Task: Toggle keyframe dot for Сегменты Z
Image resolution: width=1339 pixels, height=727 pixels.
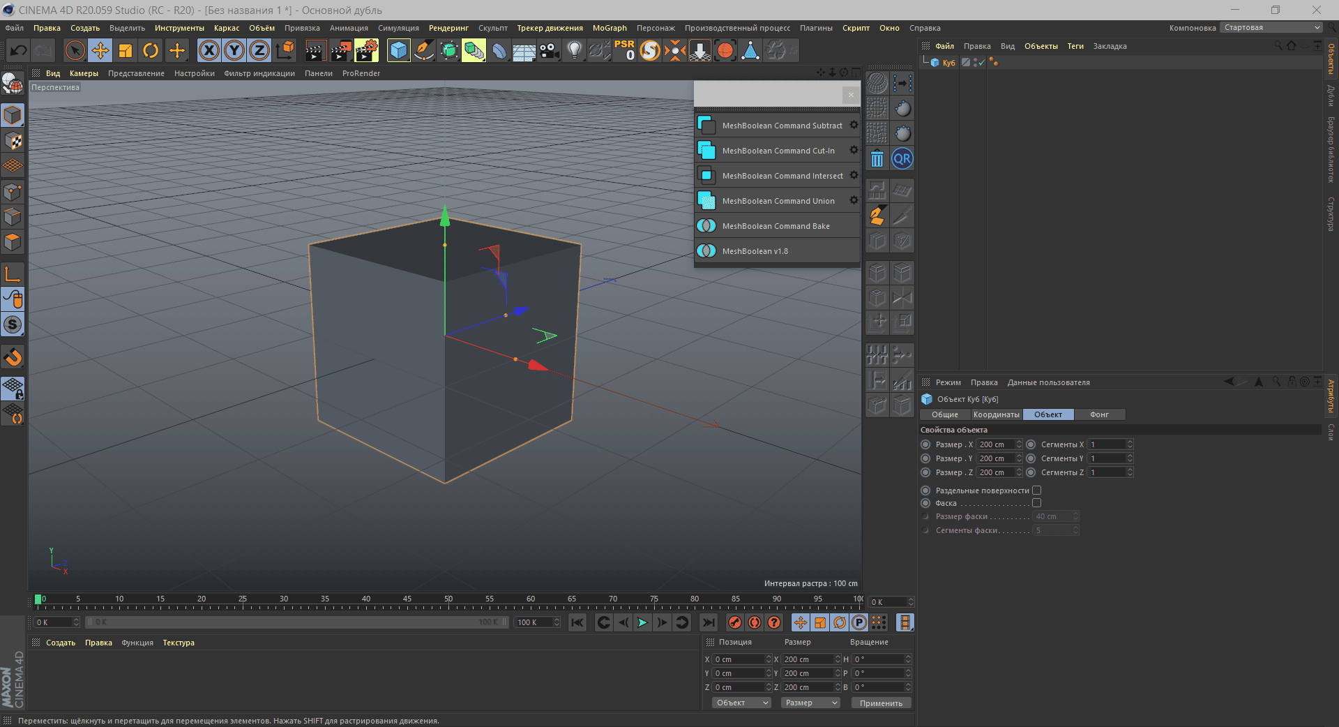Action: tap(1031, 472)
